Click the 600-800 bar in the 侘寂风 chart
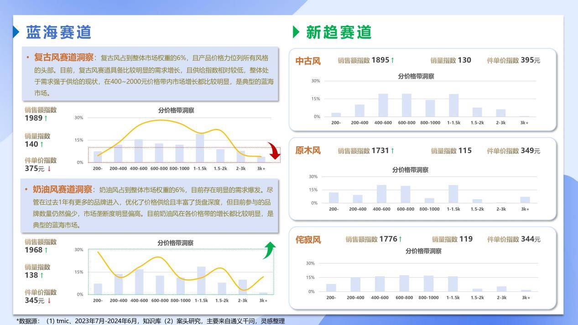This screenshot has width=578, height=325. coord(404,283)
